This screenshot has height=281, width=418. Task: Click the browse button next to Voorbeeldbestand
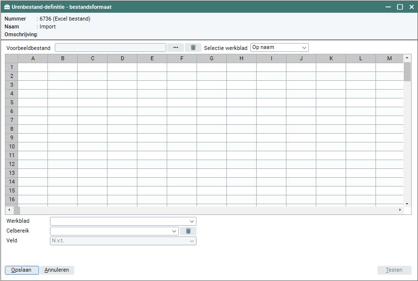[x=175, y=47]
